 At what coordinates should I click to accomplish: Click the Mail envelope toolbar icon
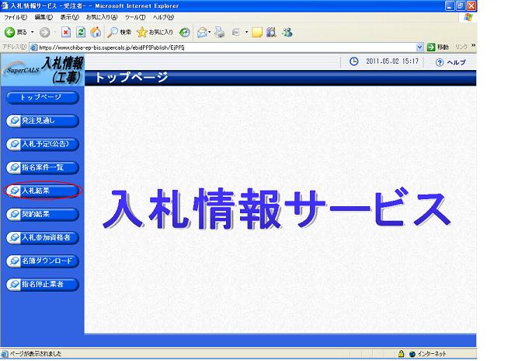click(x=202, y=33)
